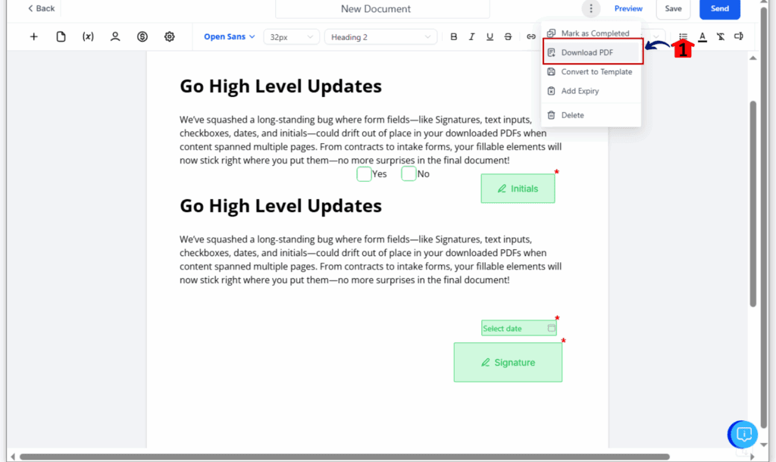Click the horizontal scrollbar thumb
The width and height of the screenshot is (776, 462).
click(345, 457)
